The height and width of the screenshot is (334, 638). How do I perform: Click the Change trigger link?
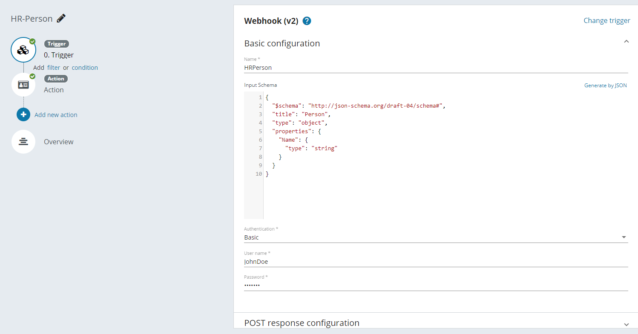tap(606, 20)
